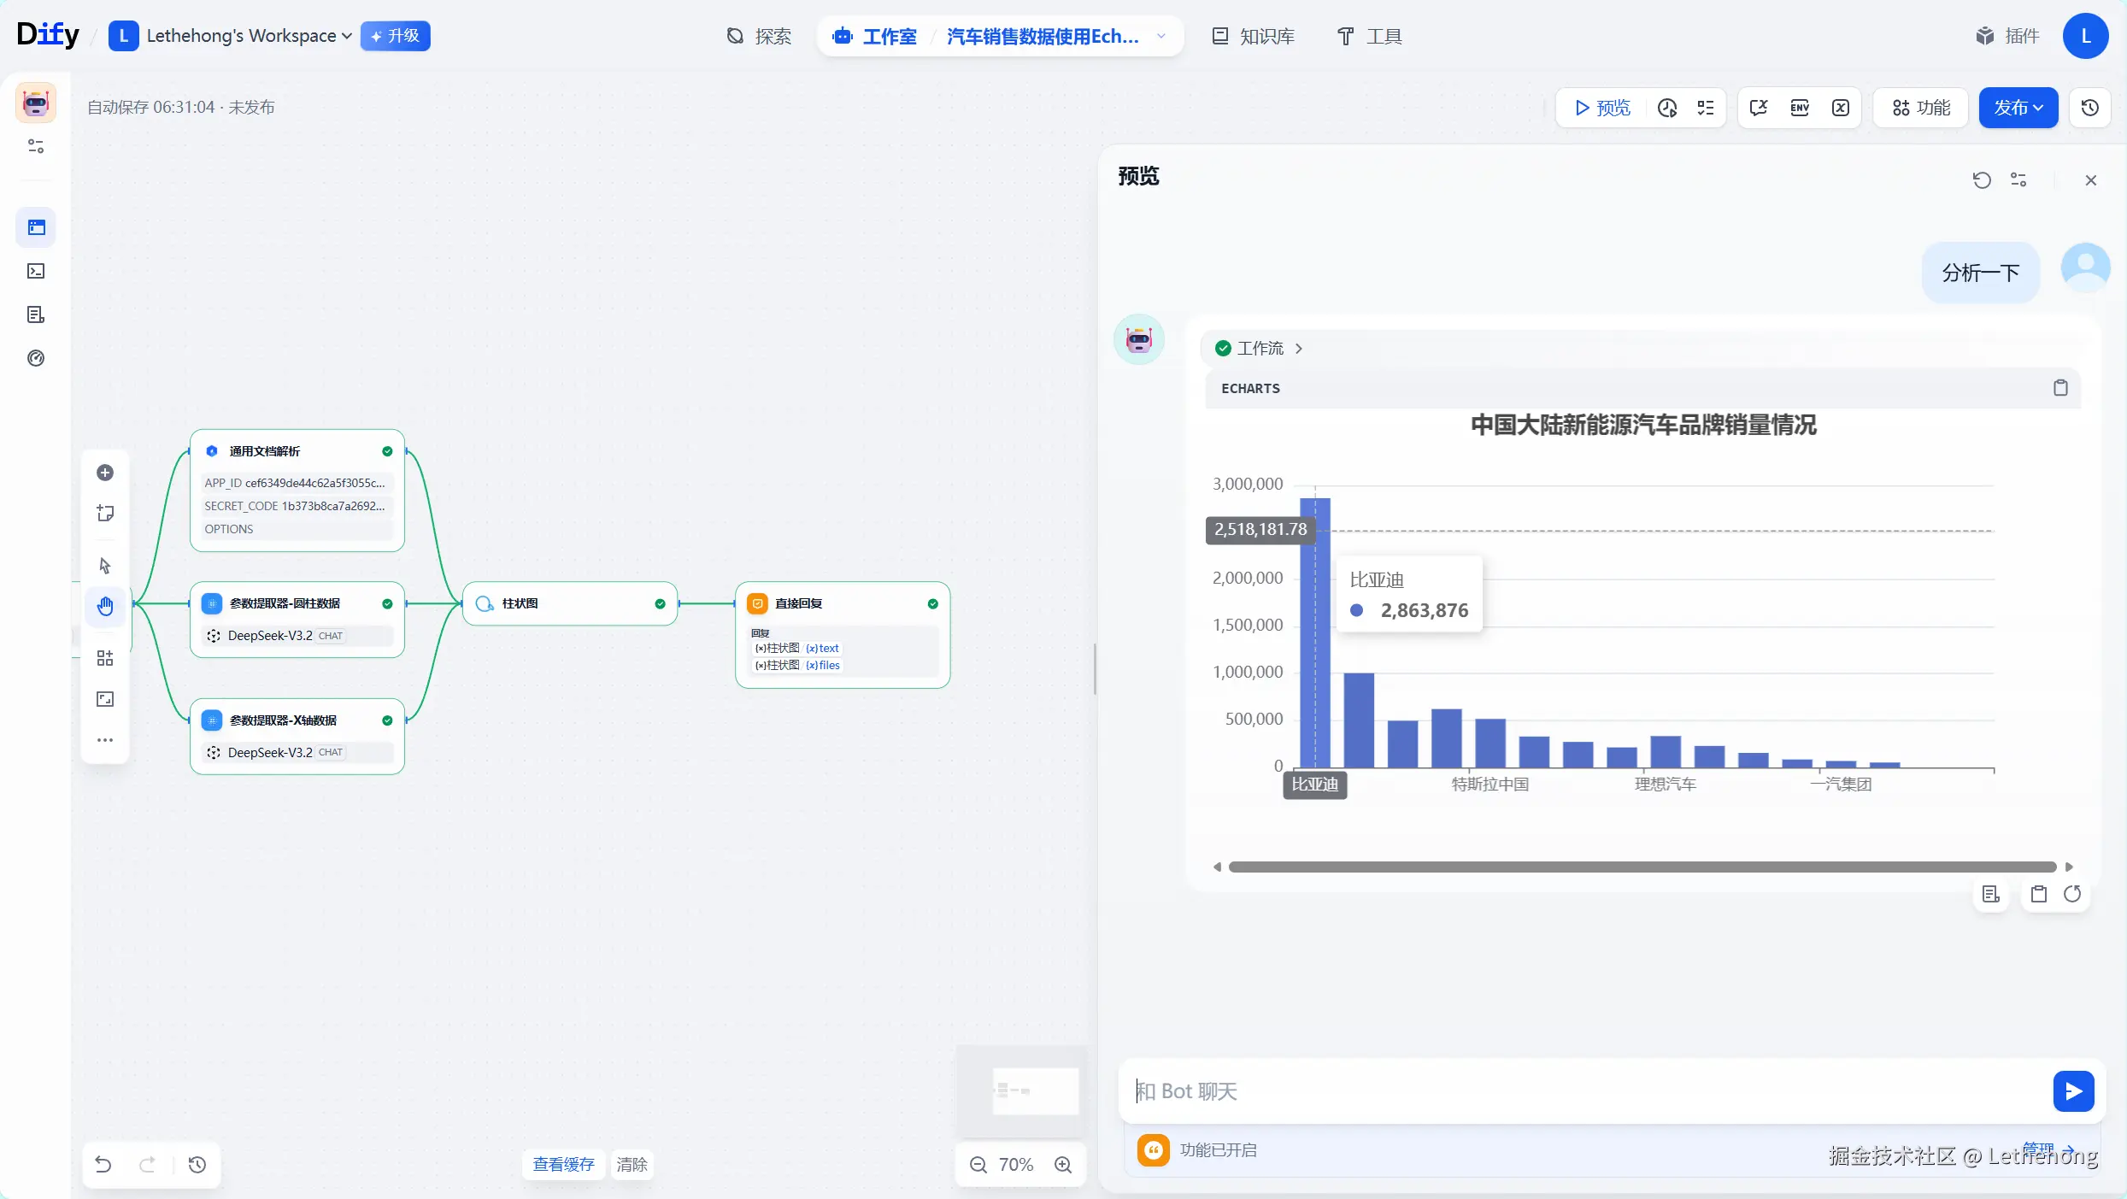Copy the ECHARTS code block

pos(2060,388)
